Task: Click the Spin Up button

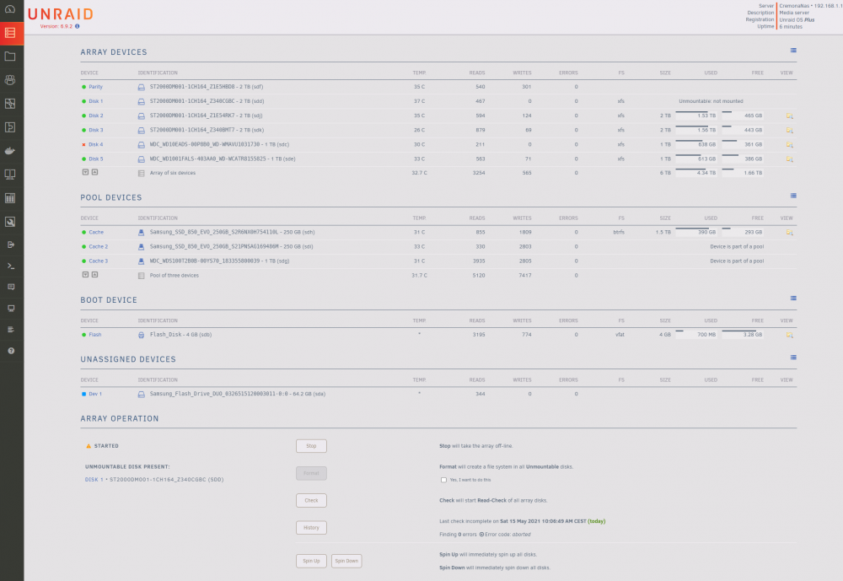Action: [311, 561]
